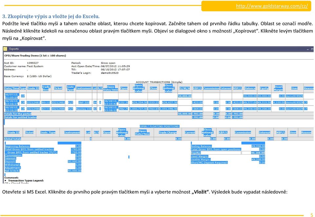Select the 49,577.00 balance cell
Image resolution: width=315 pixels, height=217 pixels.
(x=250, y=102)
